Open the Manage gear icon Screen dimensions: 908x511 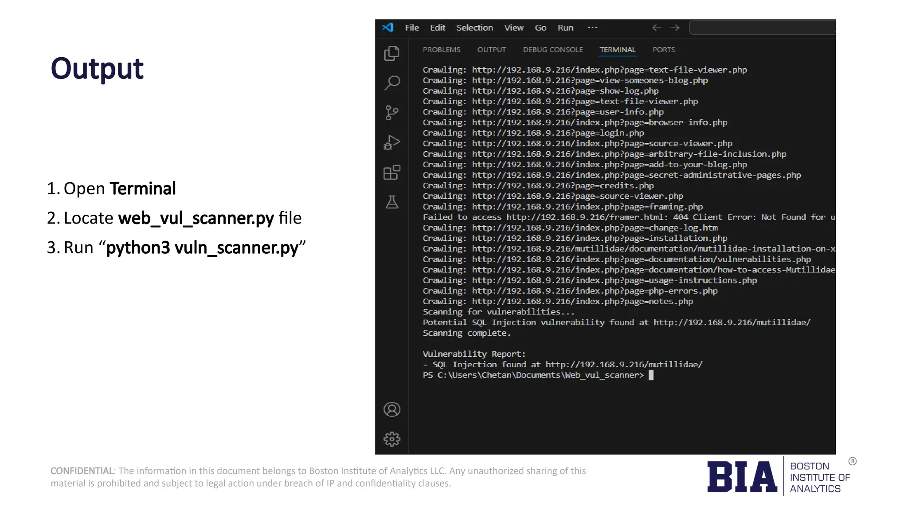click(392, 439)
